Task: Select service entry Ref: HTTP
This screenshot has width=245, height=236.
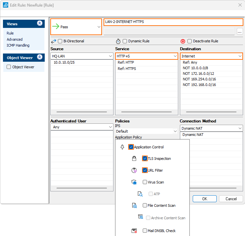Action: (x=147, y=62)
